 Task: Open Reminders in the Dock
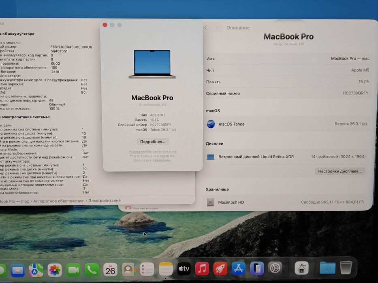[x=147, y=269]
